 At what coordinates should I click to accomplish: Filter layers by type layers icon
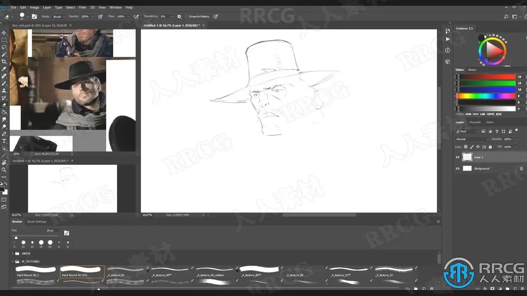coord(497,132)
